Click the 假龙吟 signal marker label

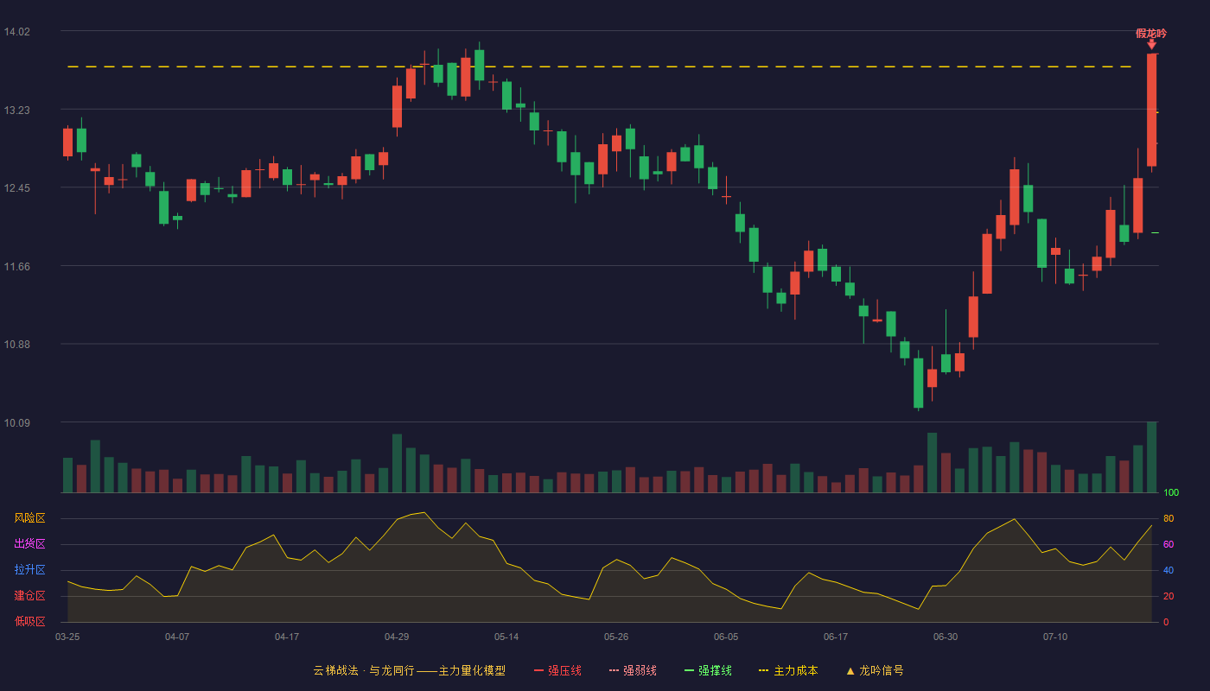pos(1151,34)
